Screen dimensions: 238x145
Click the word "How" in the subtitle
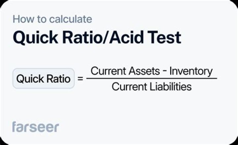click(21, 19)
